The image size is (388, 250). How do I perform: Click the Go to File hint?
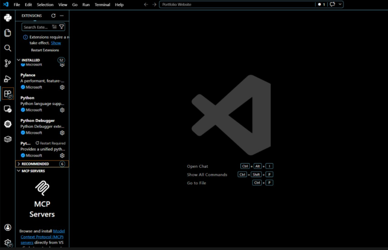[197, 183]
